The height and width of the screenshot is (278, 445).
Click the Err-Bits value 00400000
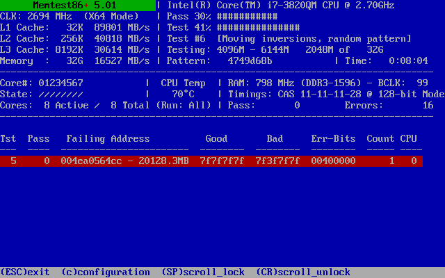[x=333, y=161]
